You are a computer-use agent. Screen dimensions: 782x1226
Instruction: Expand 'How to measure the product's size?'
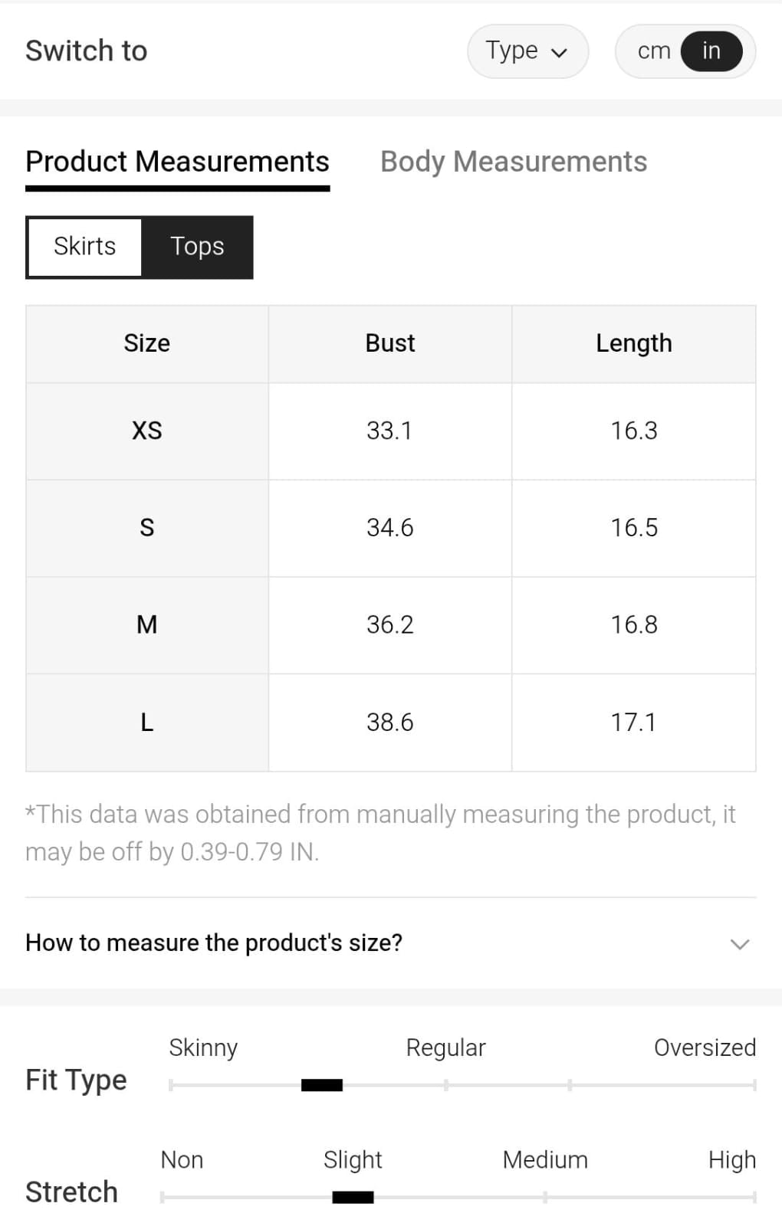coord(214,942)
